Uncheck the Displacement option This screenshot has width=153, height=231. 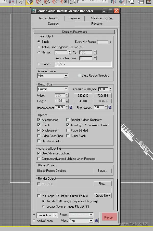(39, 130)
